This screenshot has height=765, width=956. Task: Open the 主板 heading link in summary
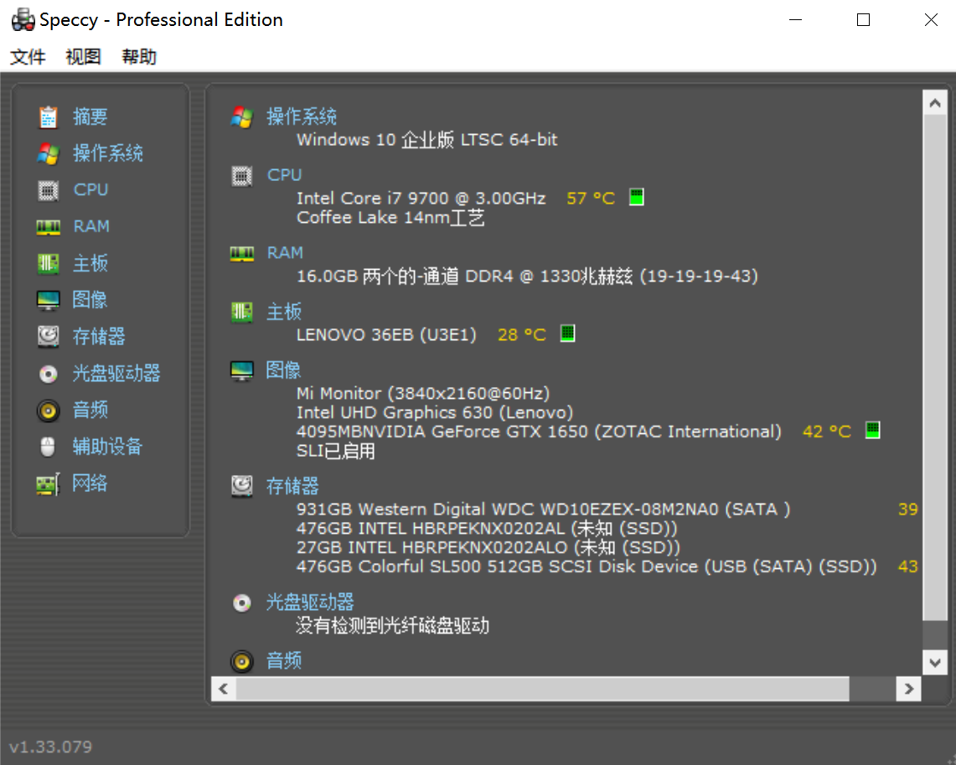[284, 312]
